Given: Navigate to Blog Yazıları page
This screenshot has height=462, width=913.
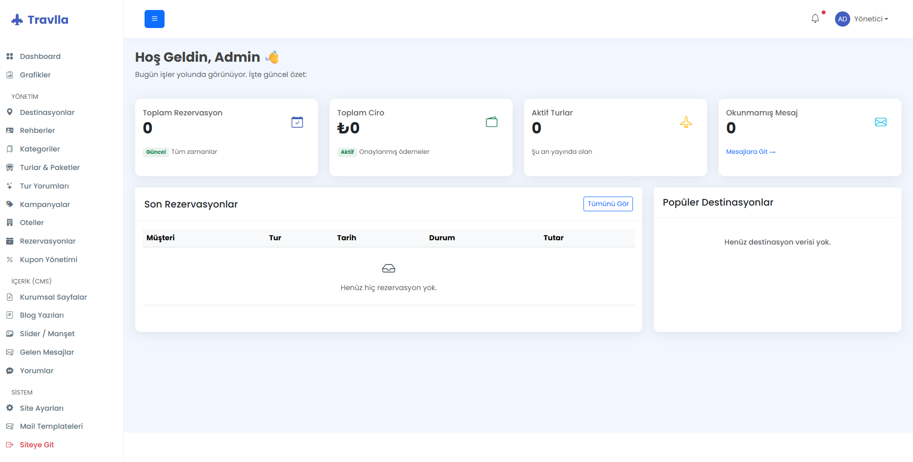Looking at the screenshot, I should click(x=42, y=315).
